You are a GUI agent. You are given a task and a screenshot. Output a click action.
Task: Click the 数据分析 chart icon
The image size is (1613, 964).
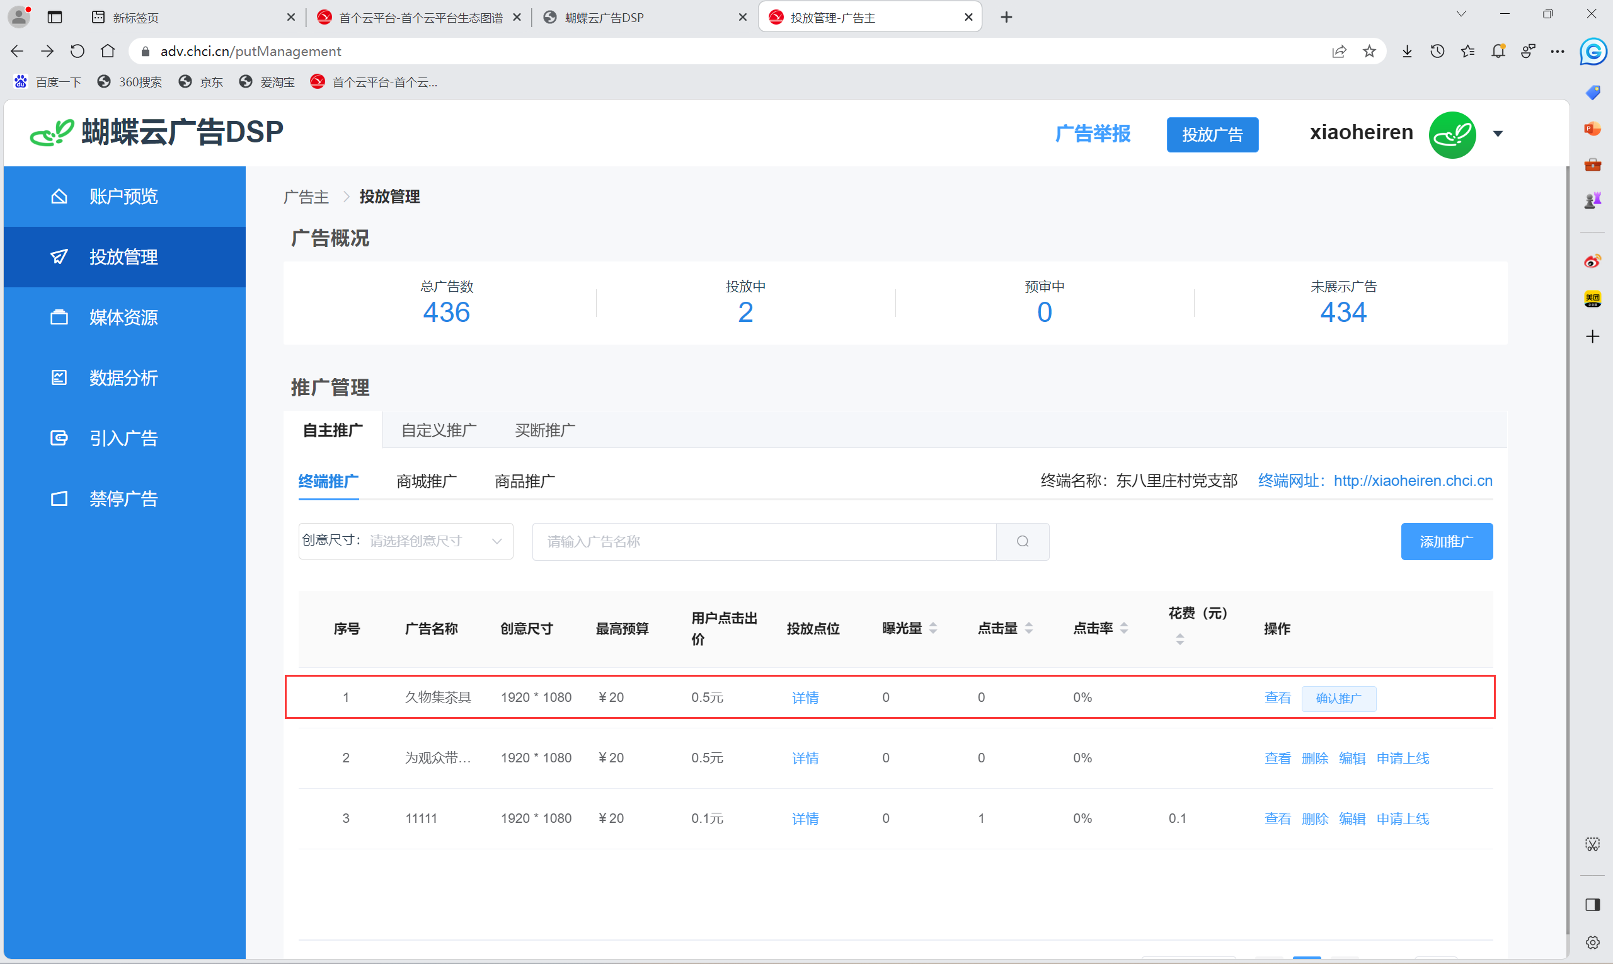pos(59,377)
